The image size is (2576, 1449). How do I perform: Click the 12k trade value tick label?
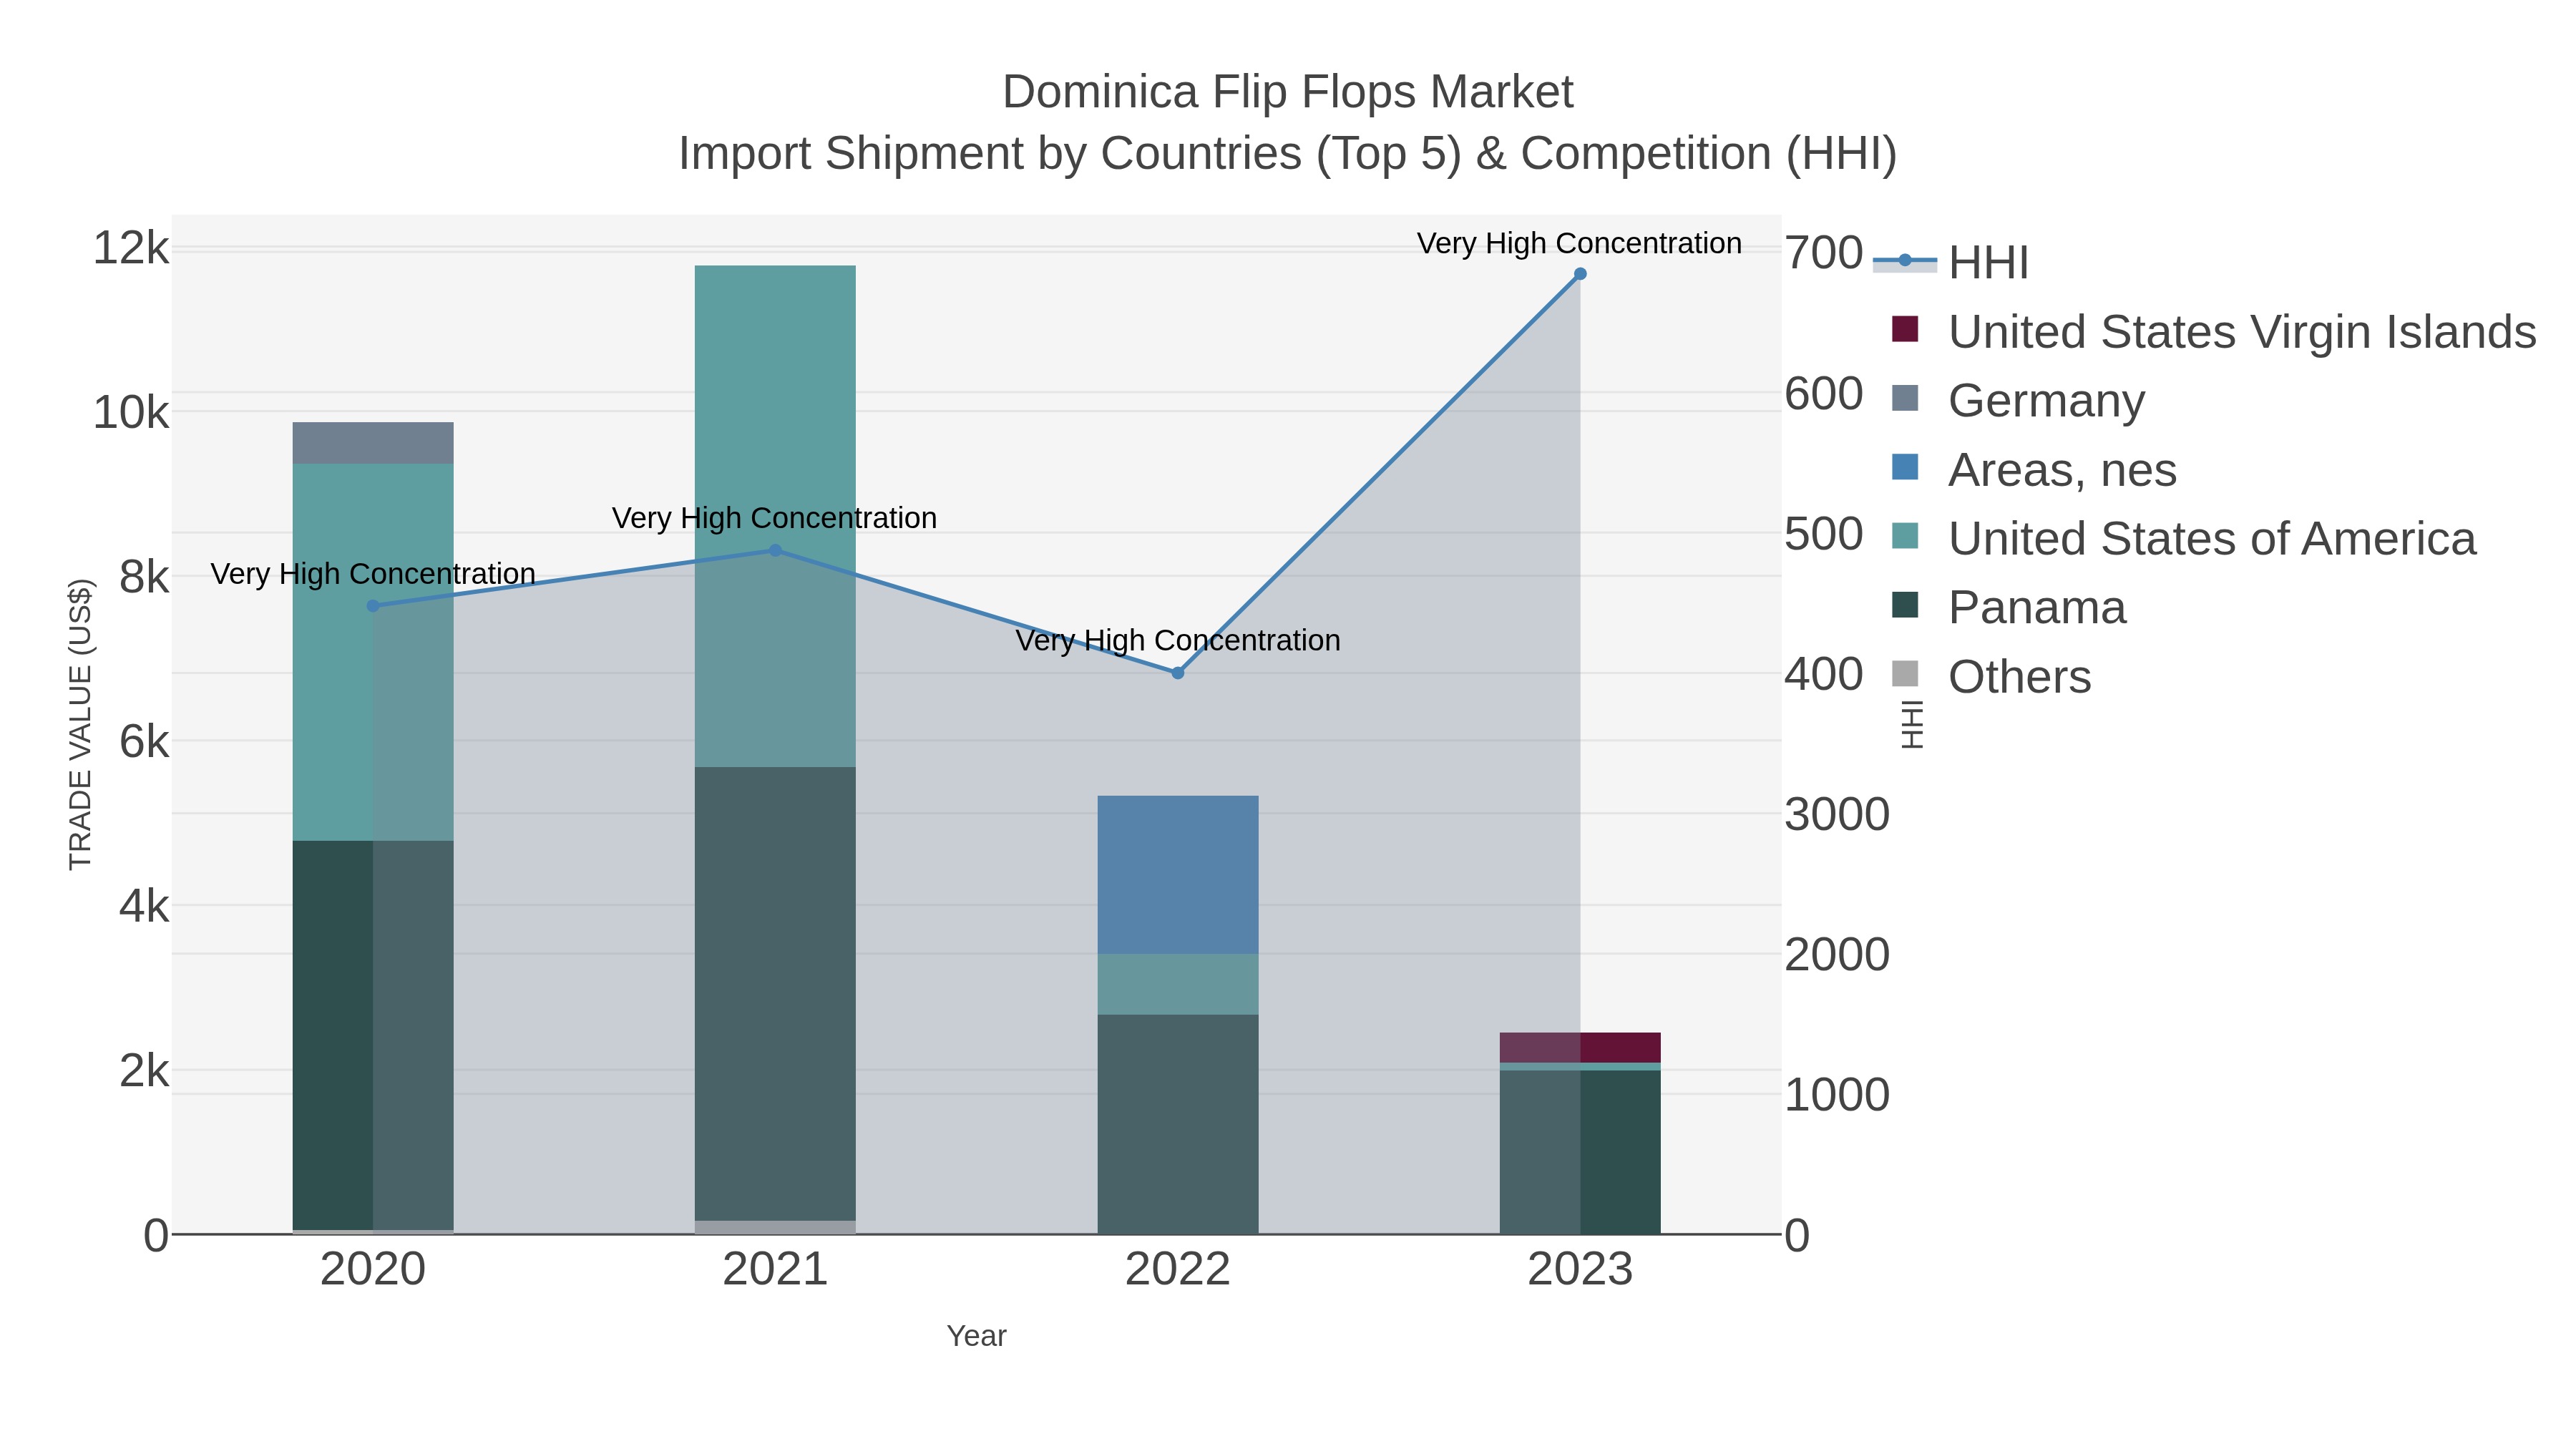coord(131,248)
